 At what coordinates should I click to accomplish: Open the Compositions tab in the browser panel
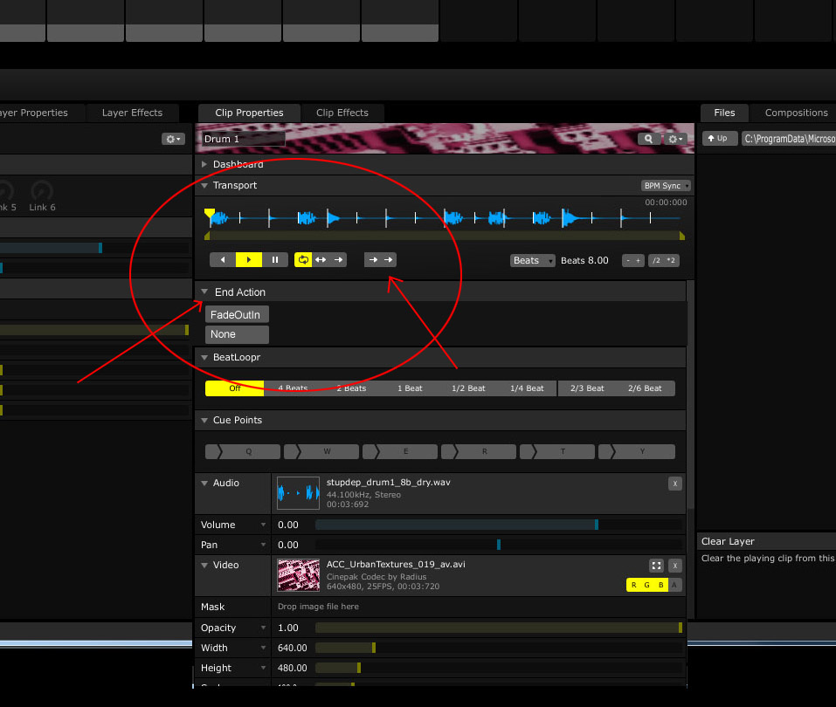795,113
